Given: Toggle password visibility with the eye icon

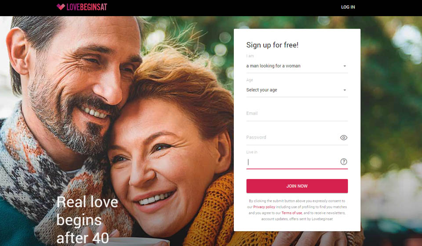Looking at the screenshot, I should point(343,138).
